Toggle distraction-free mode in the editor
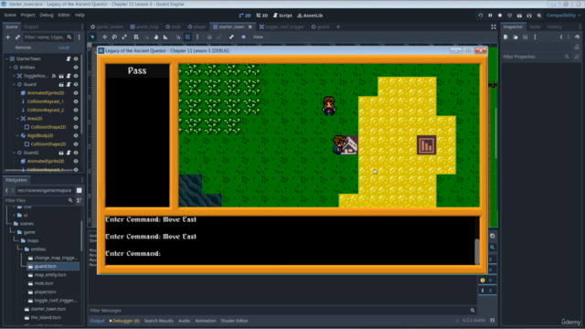Screen dimensions: 585x329 click(x=494, y=27)
